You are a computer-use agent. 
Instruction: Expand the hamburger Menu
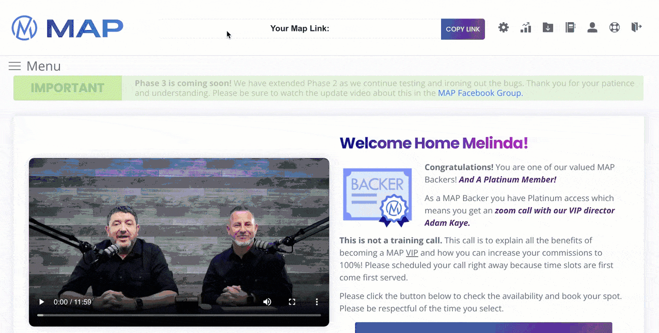point(14,66)
